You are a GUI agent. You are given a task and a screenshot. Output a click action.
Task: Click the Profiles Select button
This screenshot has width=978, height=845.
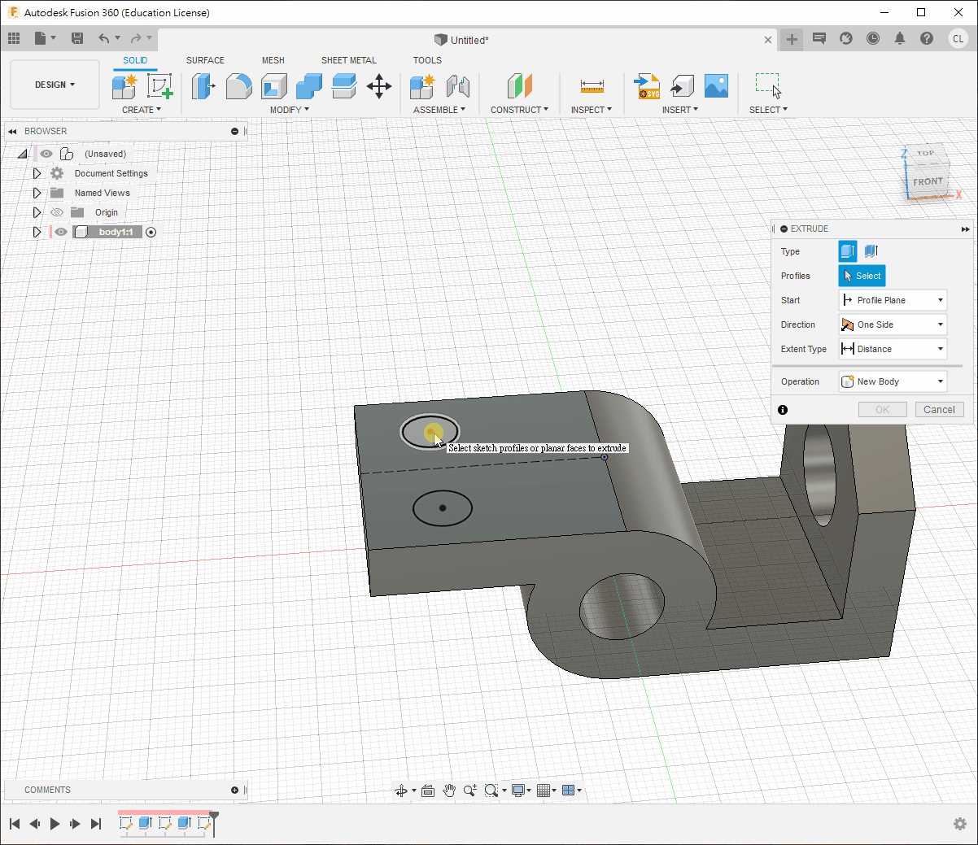tap(862, 276)
